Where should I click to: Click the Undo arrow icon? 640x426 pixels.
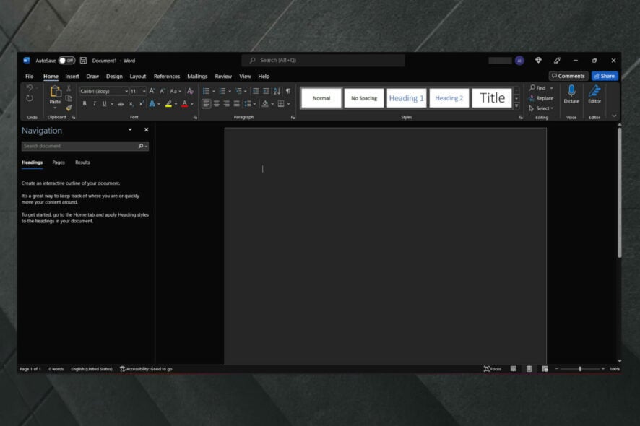pos(30,88)
